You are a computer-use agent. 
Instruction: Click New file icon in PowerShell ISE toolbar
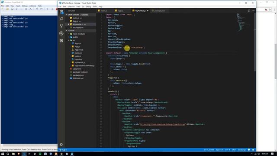click(x=3, y=9)
